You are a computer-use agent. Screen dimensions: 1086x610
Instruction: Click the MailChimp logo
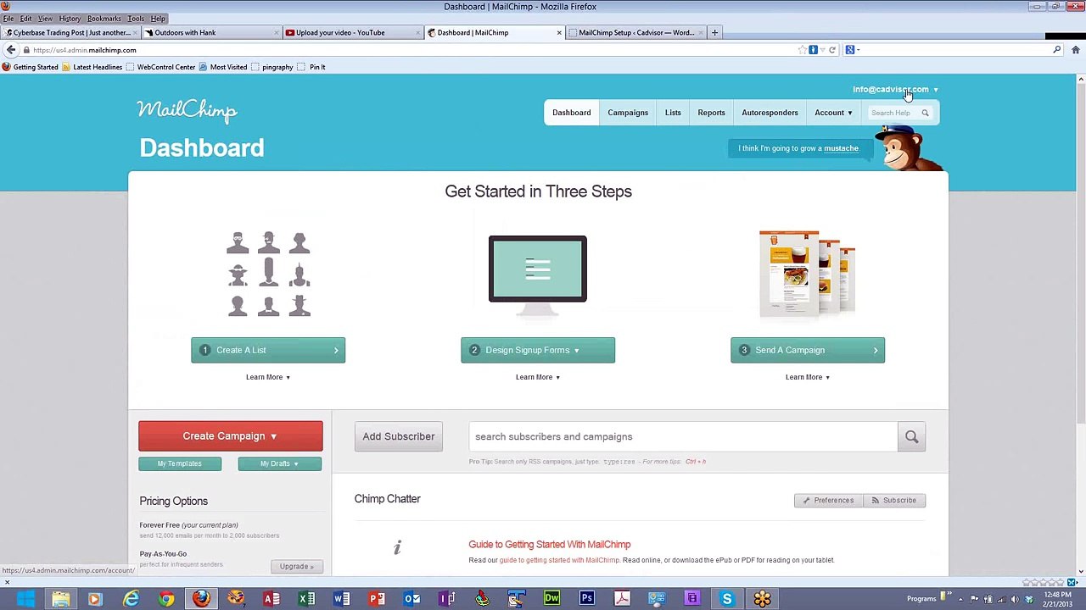tap(187, 110)
